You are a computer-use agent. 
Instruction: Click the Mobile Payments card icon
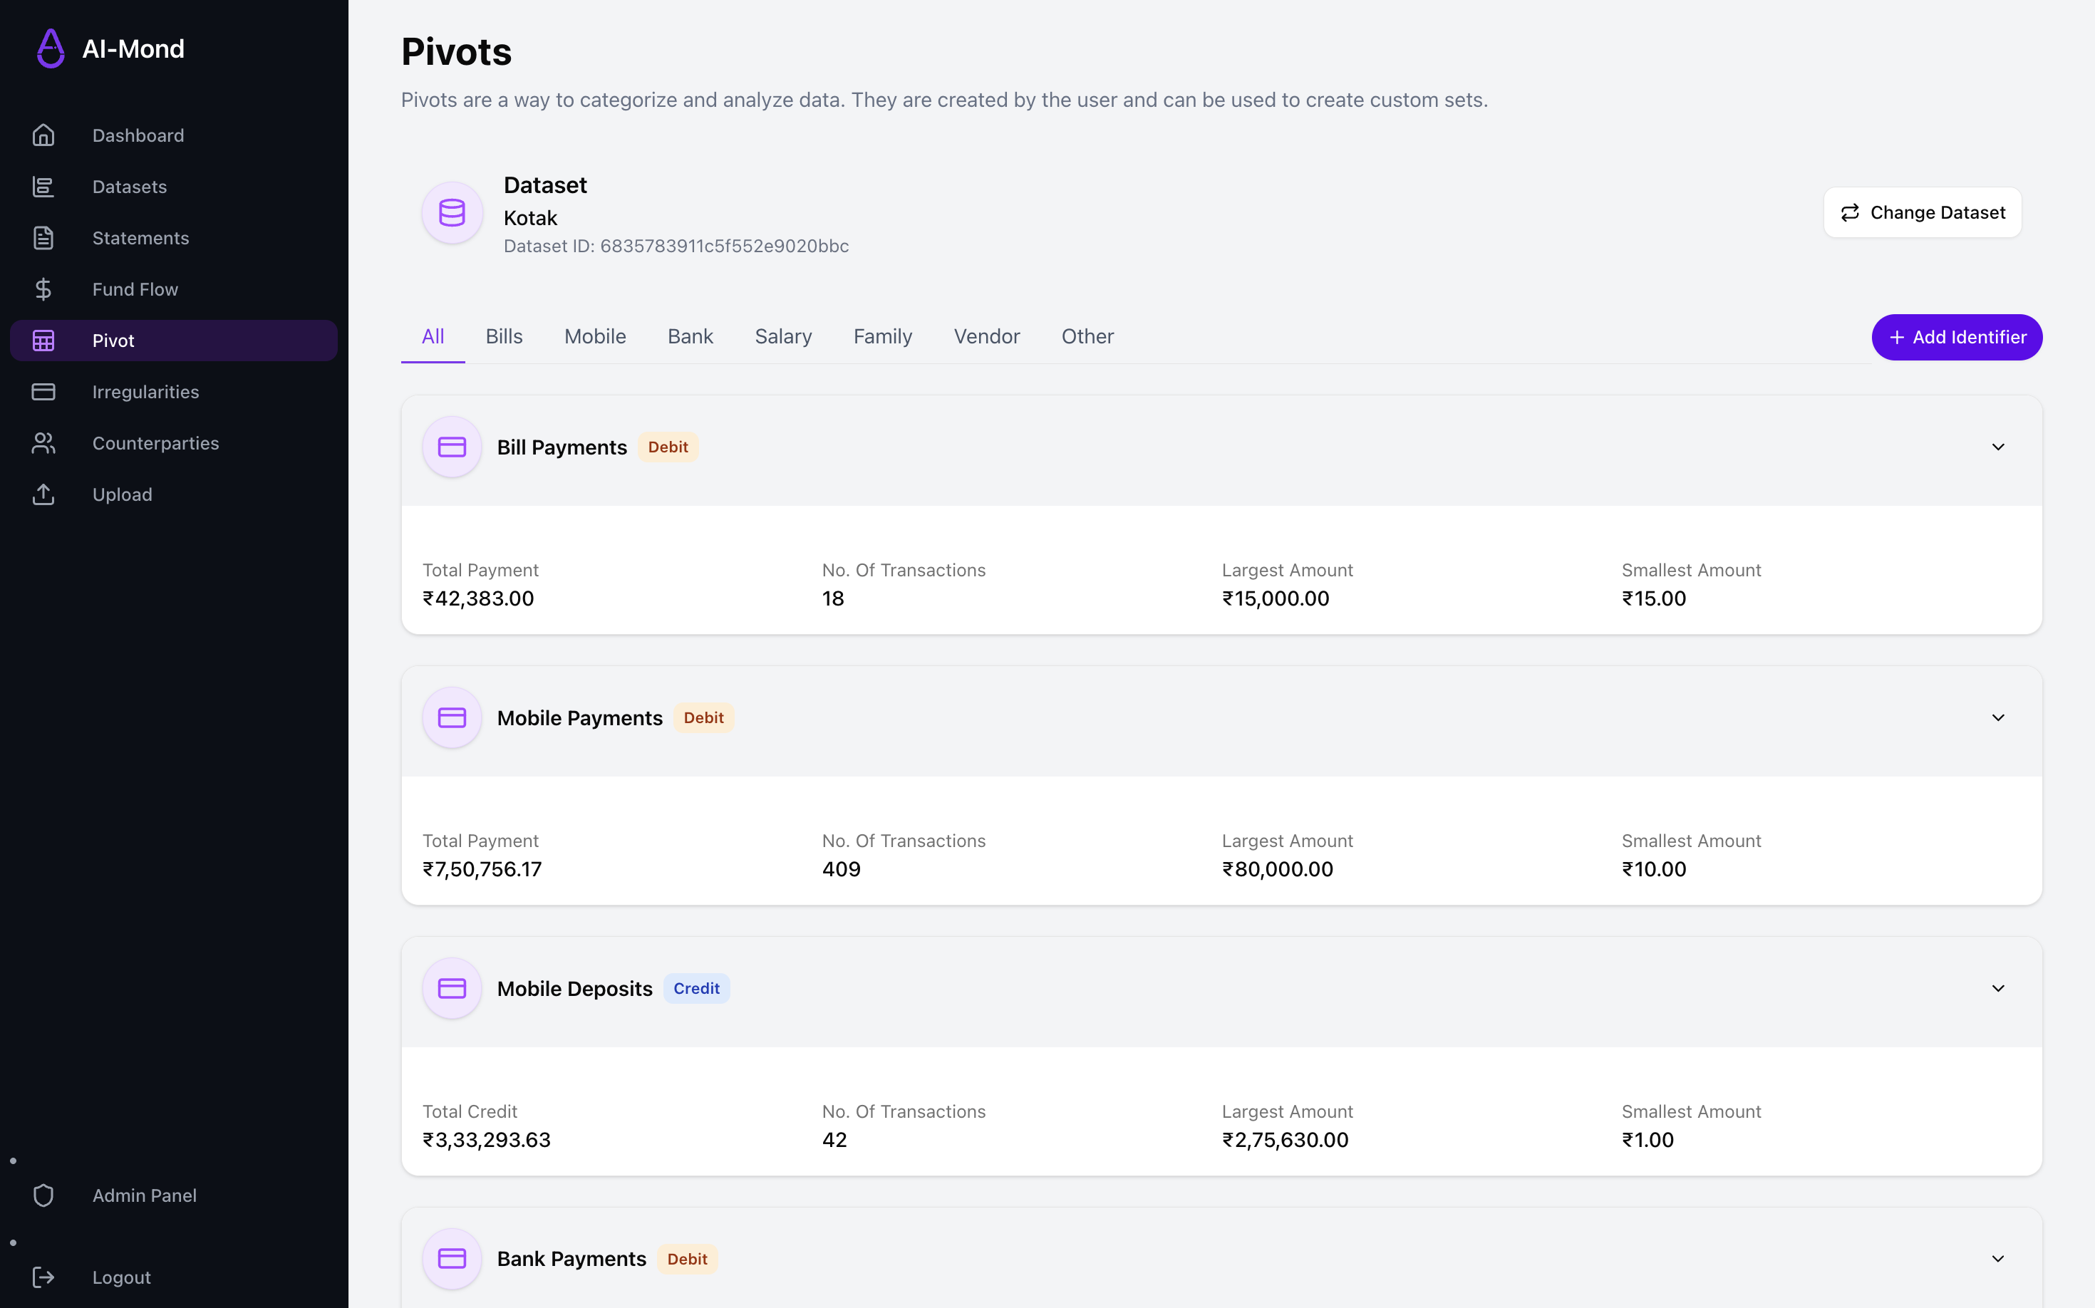452,717
